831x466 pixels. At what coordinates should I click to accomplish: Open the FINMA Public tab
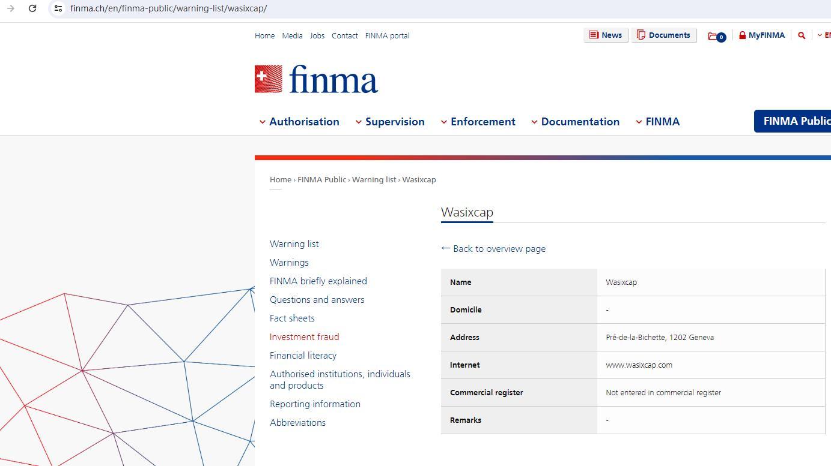(793, 121)
